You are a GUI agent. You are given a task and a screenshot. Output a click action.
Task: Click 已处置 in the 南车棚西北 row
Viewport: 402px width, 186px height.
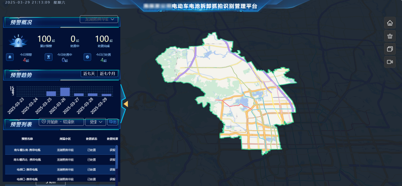tap(92, 160)
